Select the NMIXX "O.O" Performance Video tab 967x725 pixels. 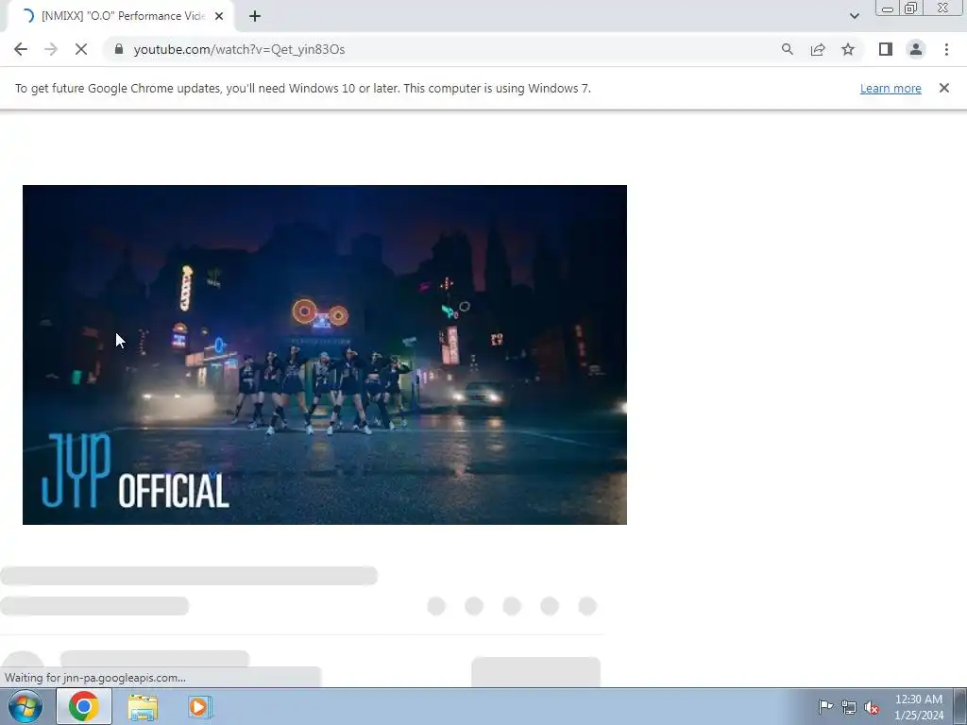point(120,16)
